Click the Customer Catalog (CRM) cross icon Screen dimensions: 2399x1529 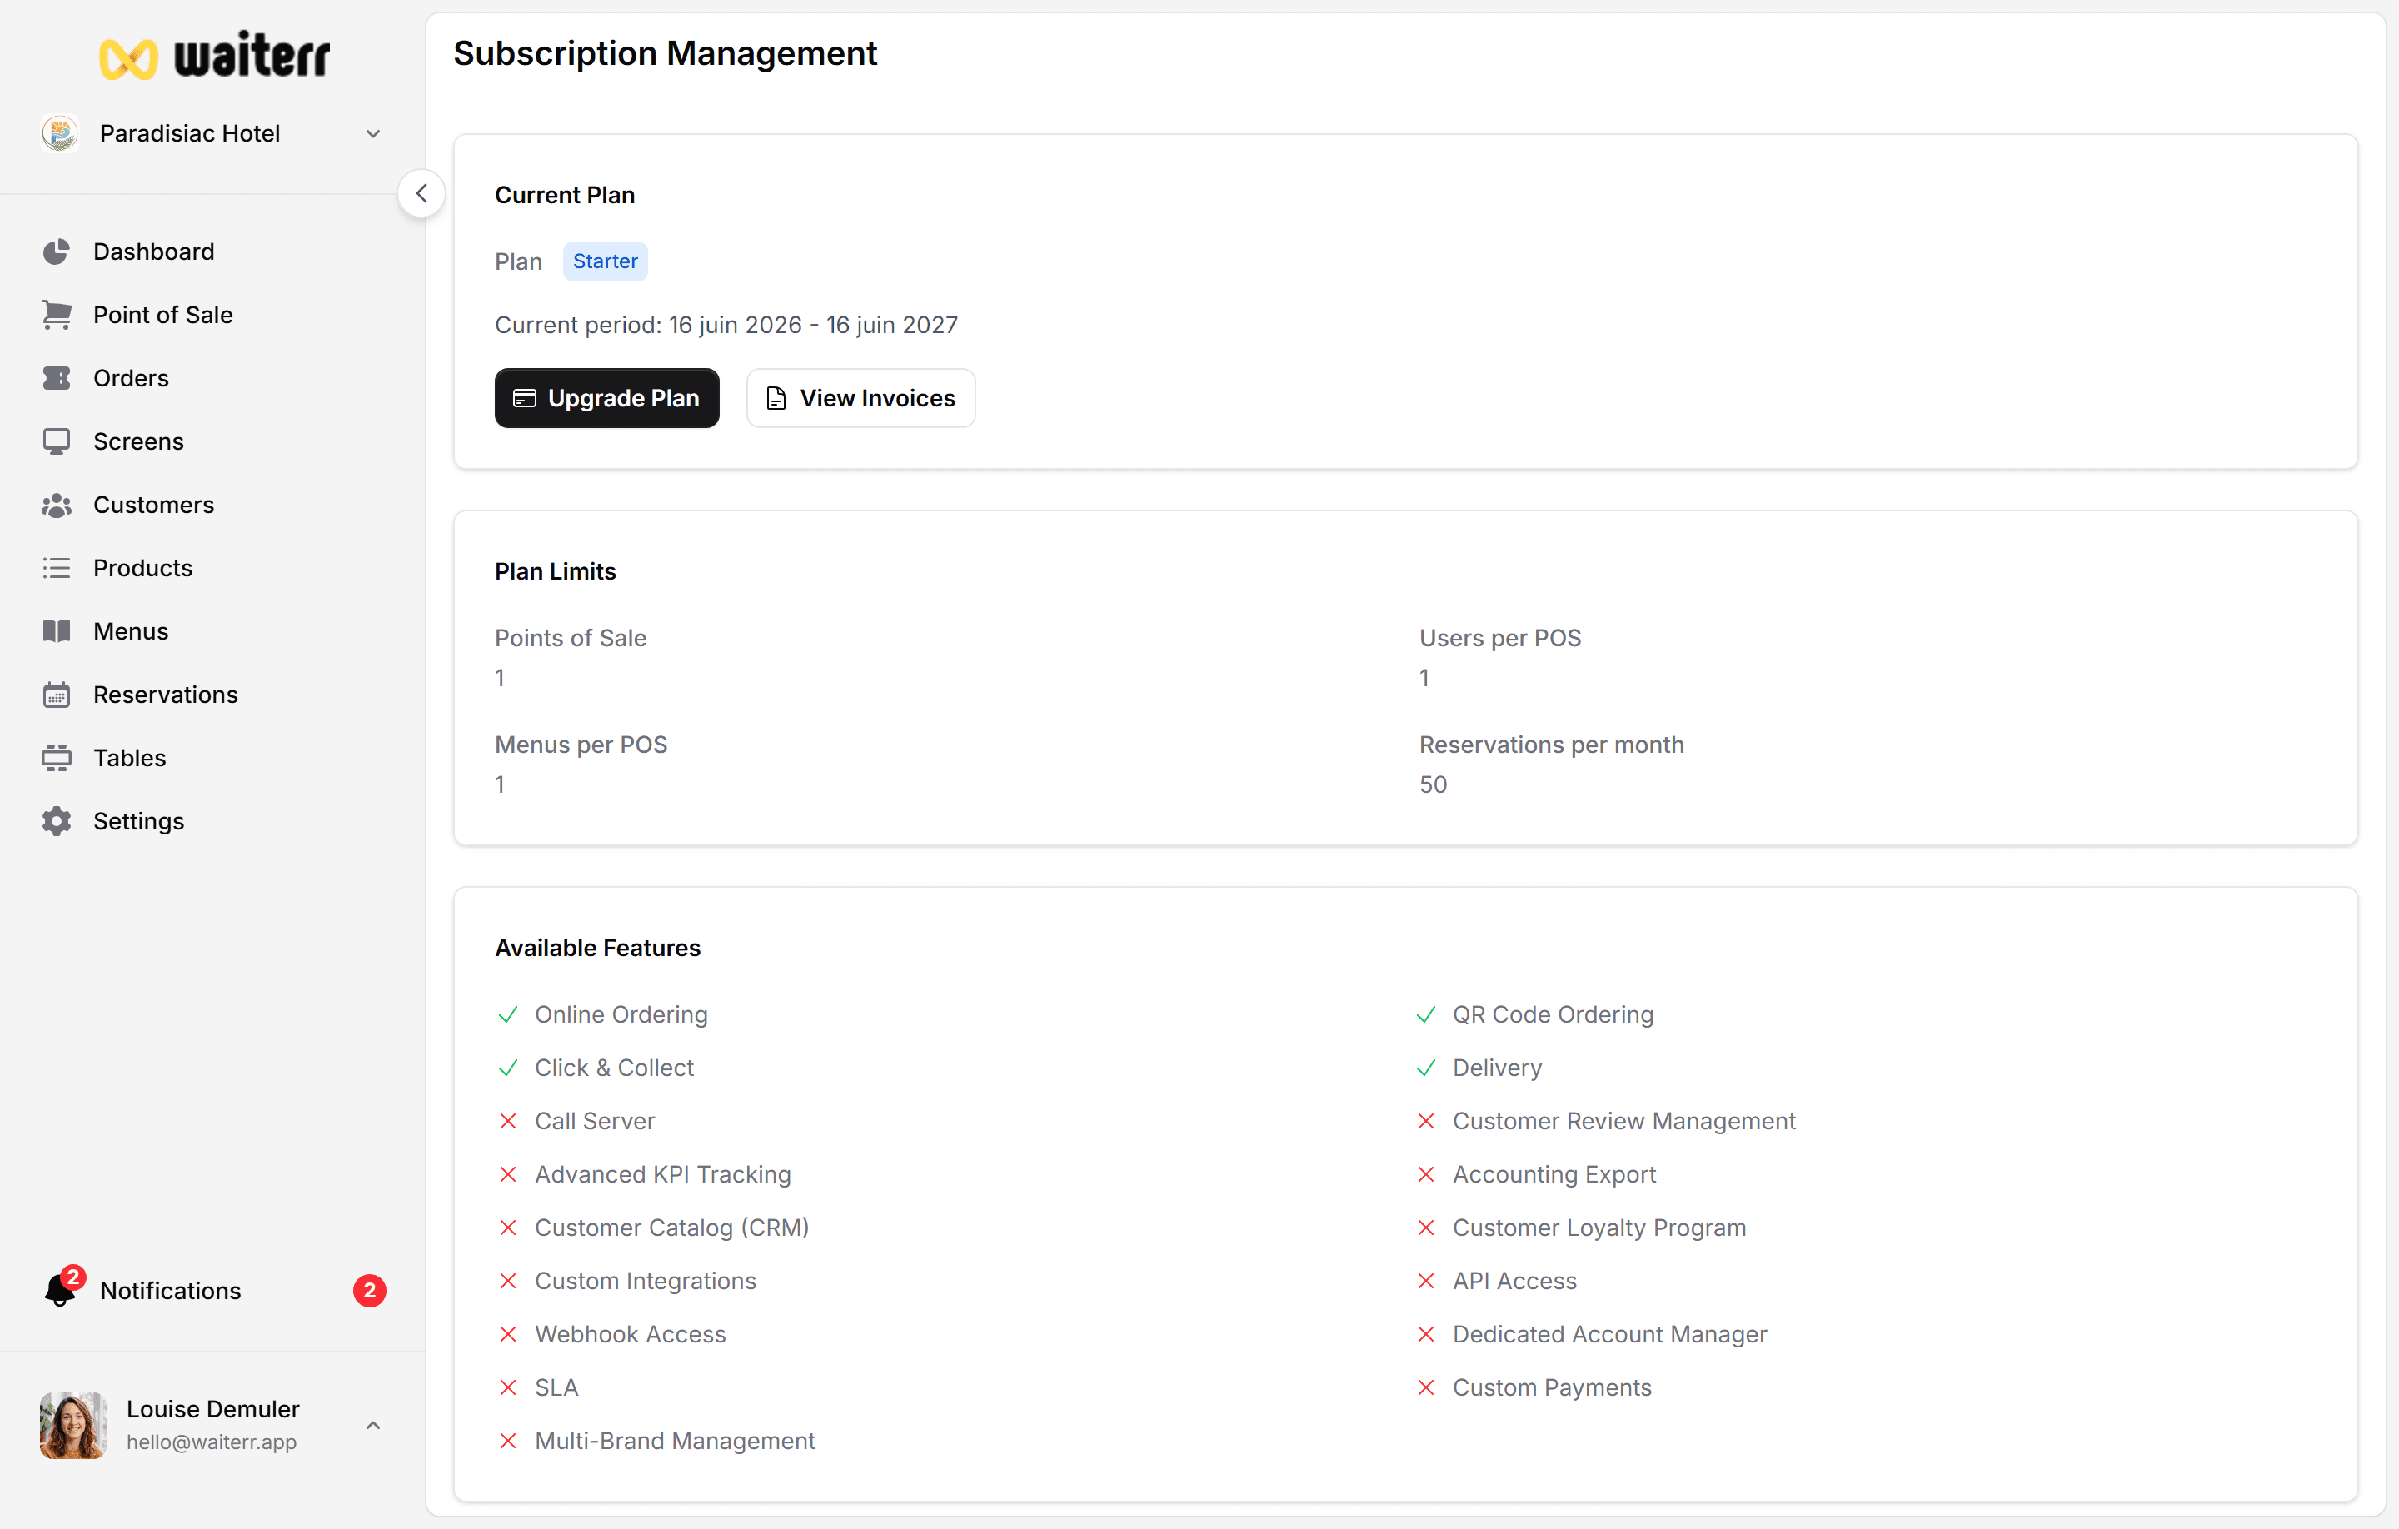tap(508, 1228)
